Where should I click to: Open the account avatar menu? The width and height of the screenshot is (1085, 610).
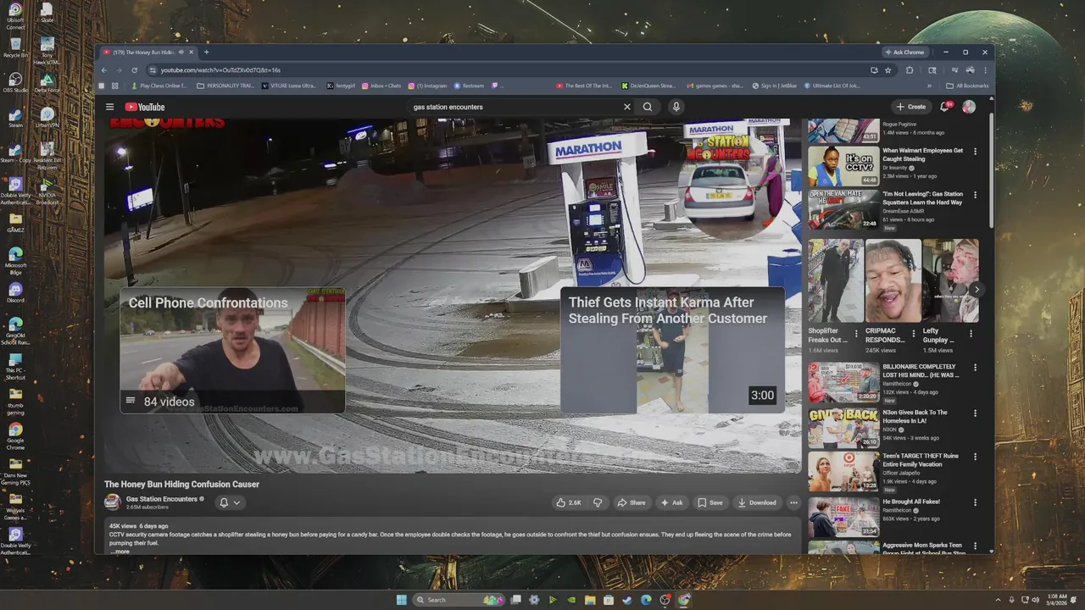(x=969, y=107)
